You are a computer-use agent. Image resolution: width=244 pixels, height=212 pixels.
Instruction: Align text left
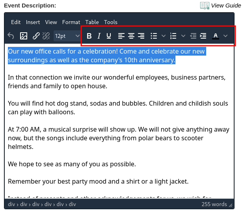[x=121, y=36]
